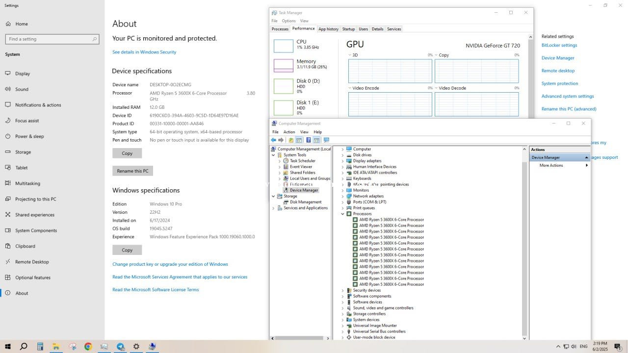Open Projecting to this PC icon
The image size is (628, 353).
point(8,199)
